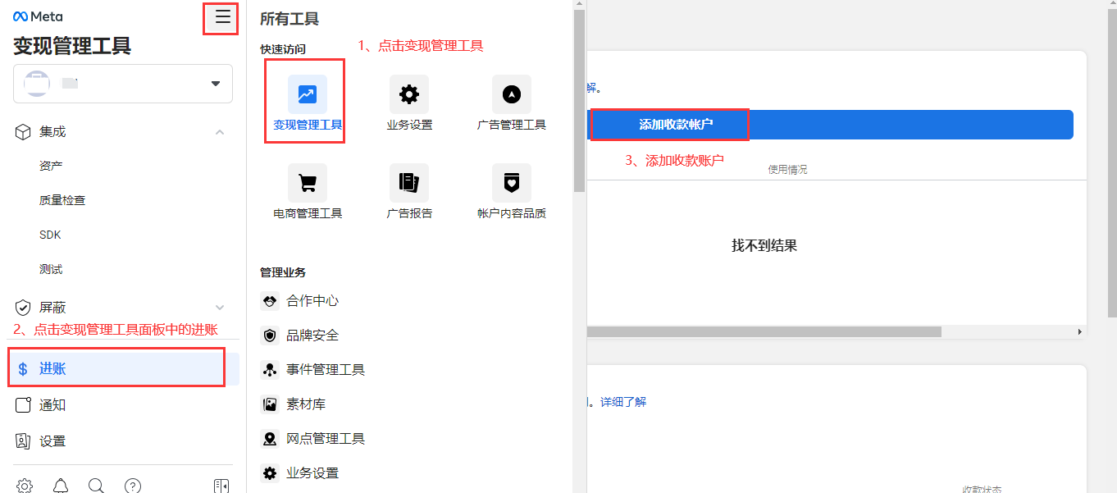Screen dimensions: 1117x493
Task: Open the 广告报告 shortcut icon
Action: tap(409, 183)
